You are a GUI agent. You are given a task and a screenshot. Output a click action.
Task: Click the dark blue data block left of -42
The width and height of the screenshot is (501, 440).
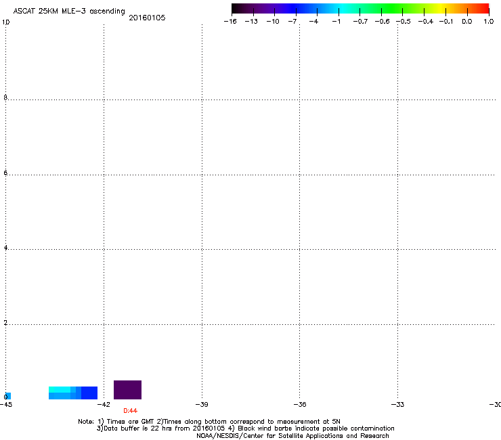point(89,393)
